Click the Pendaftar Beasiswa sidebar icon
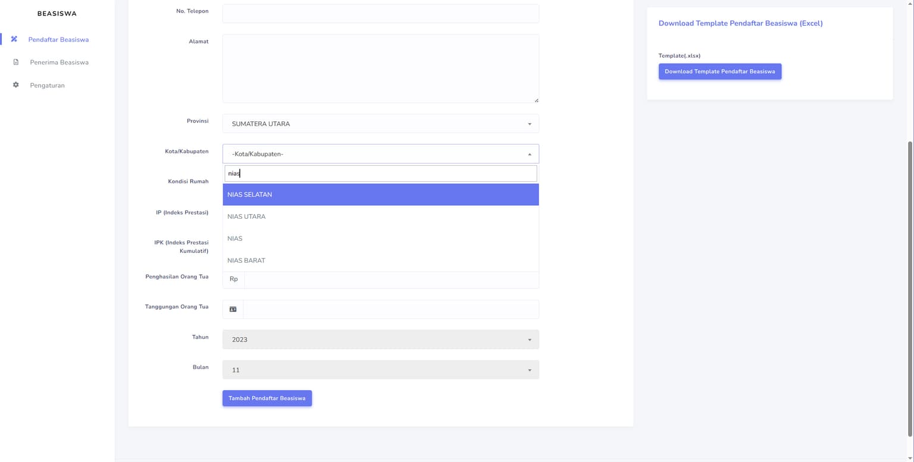 click(14, 39)
